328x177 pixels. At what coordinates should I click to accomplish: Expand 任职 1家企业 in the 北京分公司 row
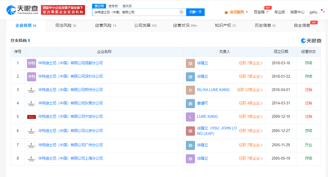tap(251, 131)
